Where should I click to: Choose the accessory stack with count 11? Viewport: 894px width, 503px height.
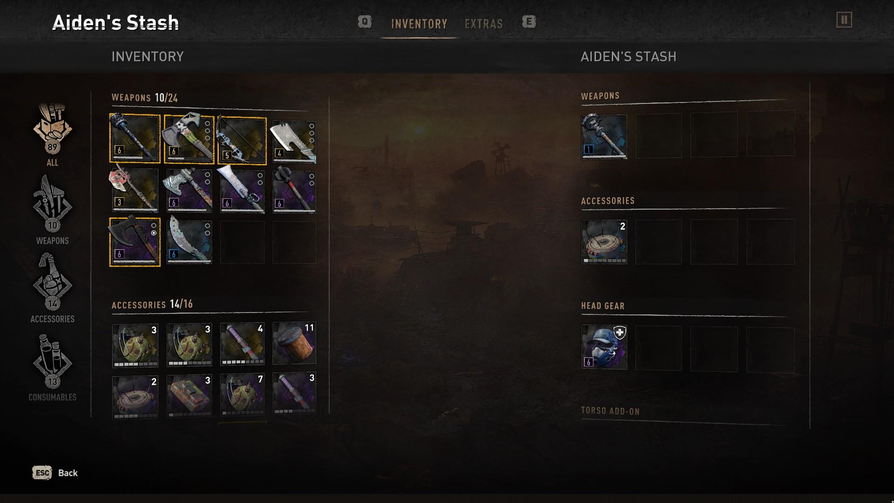point(294,343)
